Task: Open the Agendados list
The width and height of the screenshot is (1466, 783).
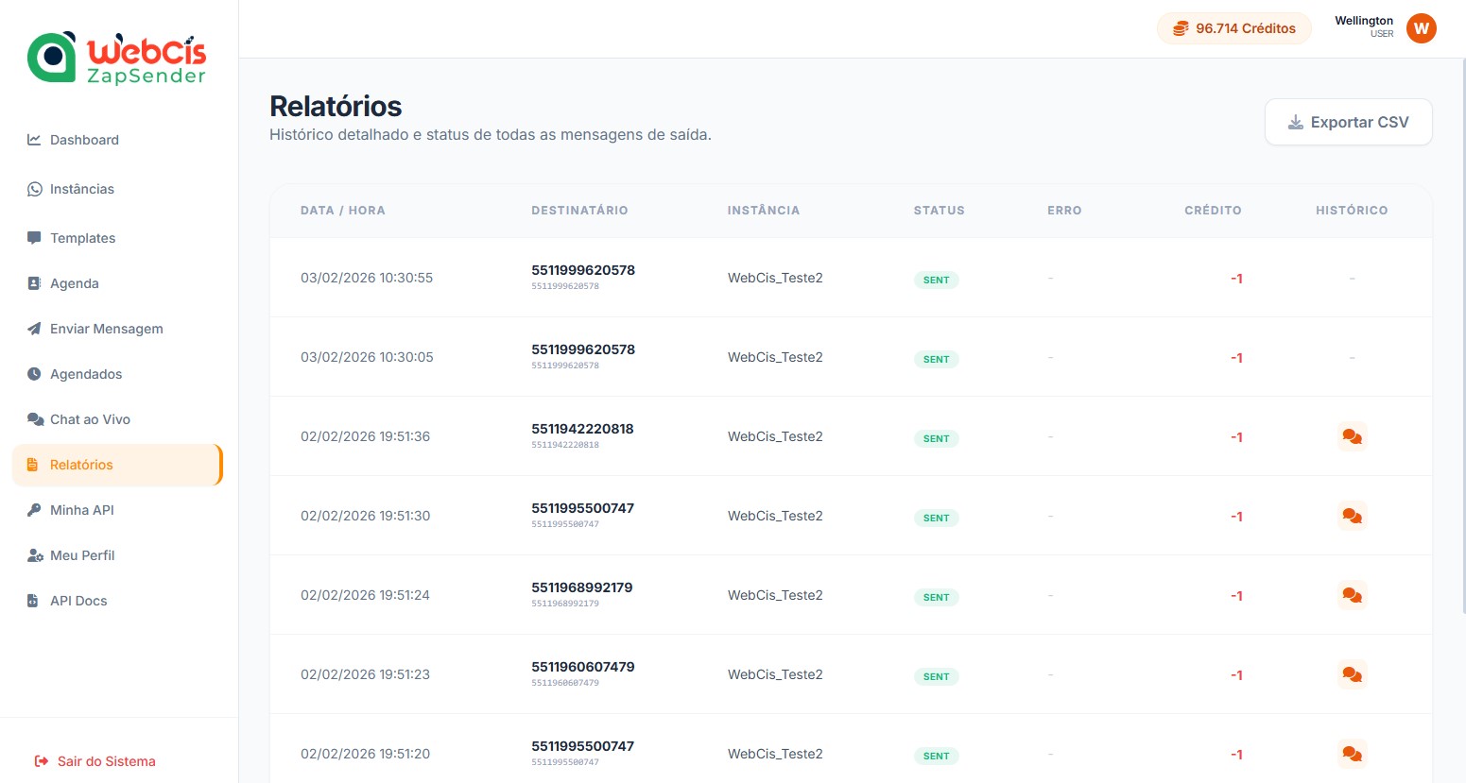Action: 85,374
